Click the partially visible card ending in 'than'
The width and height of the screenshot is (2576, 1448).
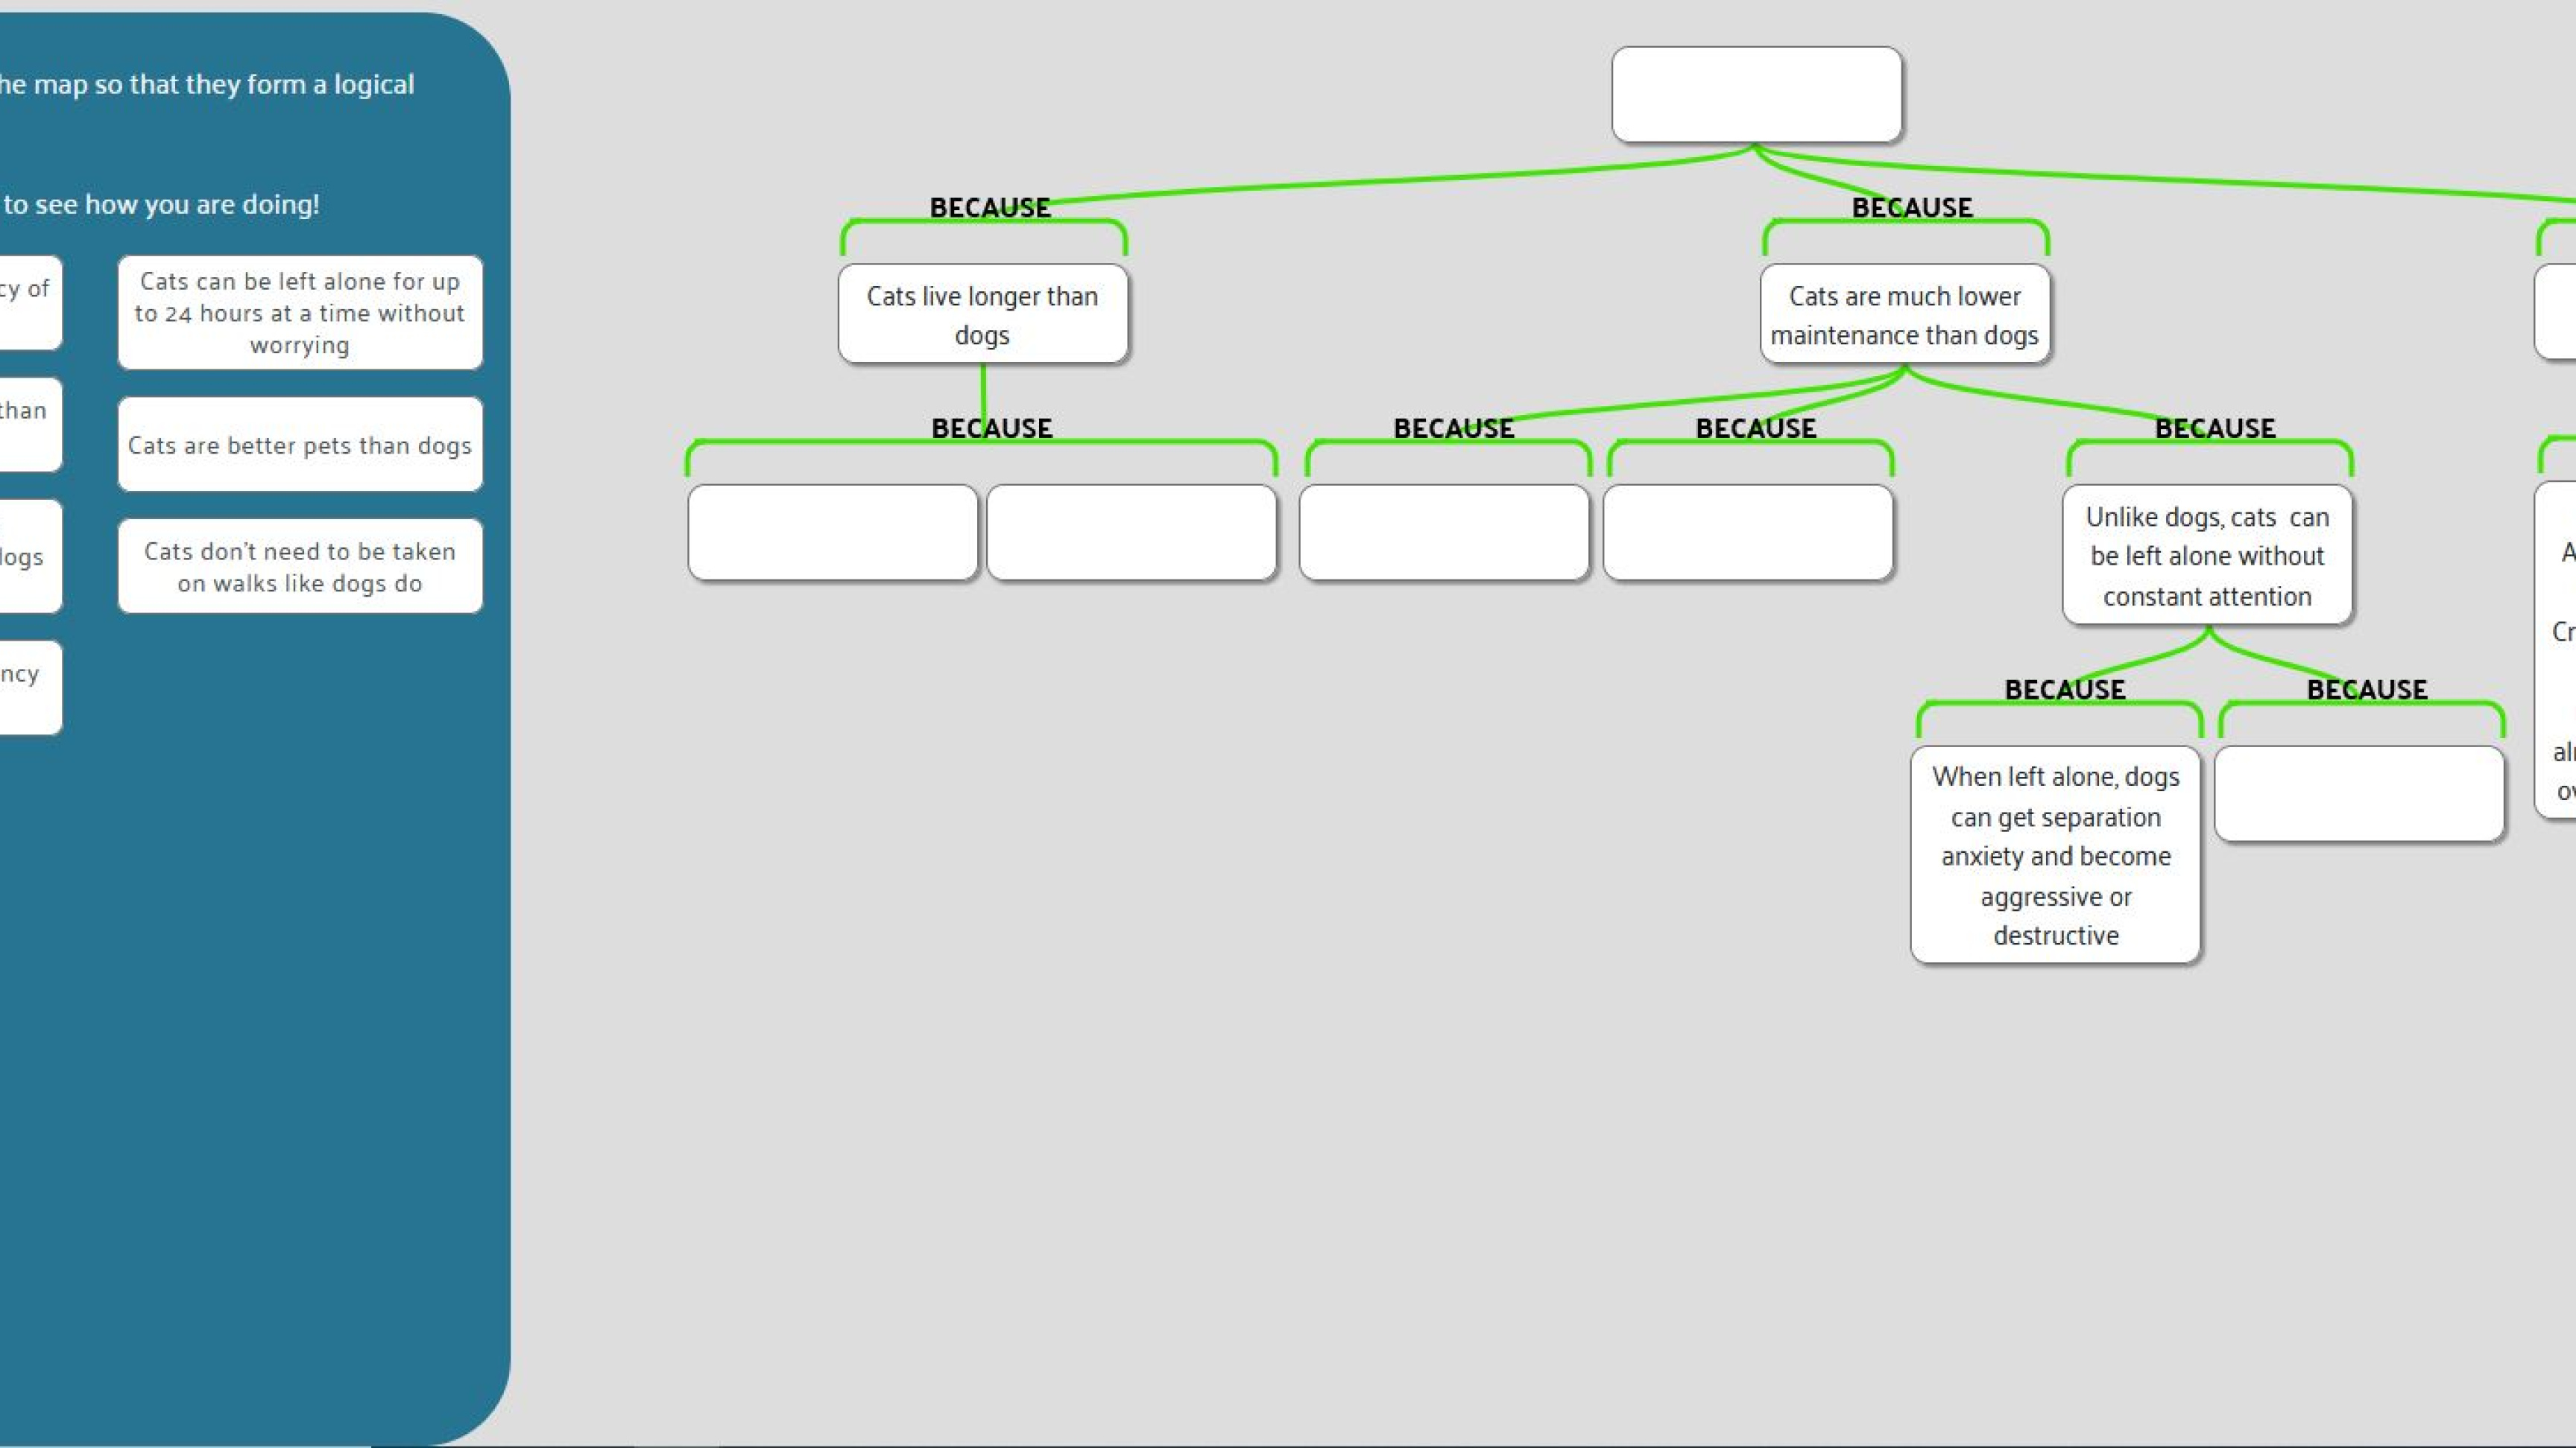28,425
